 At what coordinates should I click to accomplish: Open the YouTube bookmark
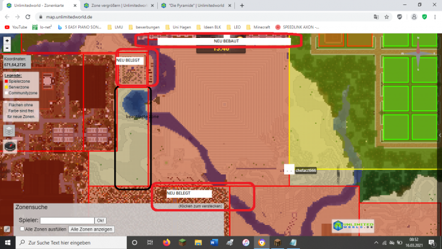[x=16, y=27]
